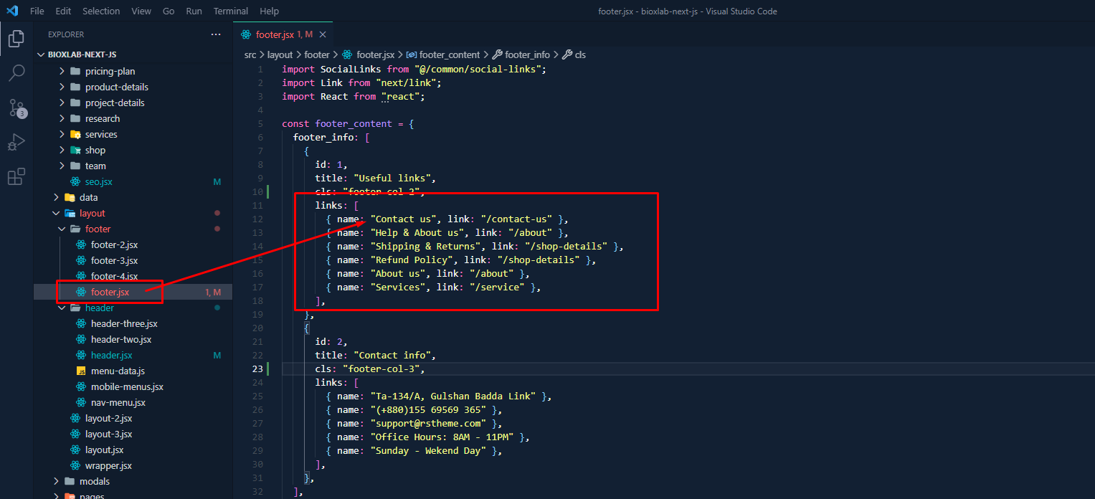Screen dimensions: 1095x499
Task: Close the footer.jsx editor tab
Action: pos(323,34)
